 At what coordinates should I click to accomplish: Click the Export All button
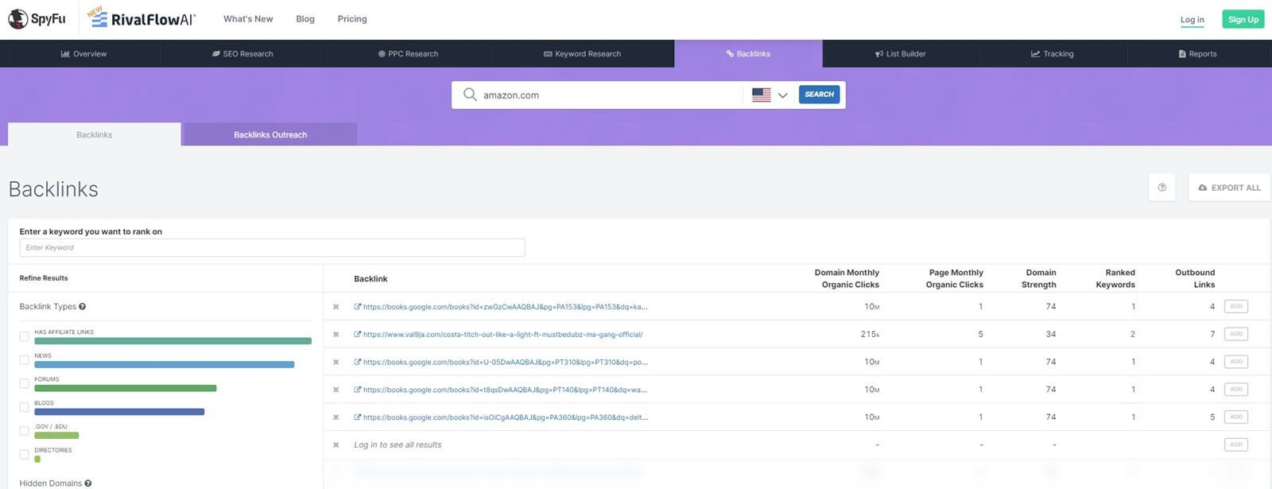click(x=1229, y=188)
